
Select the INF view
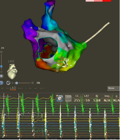(x=35, y=88)
